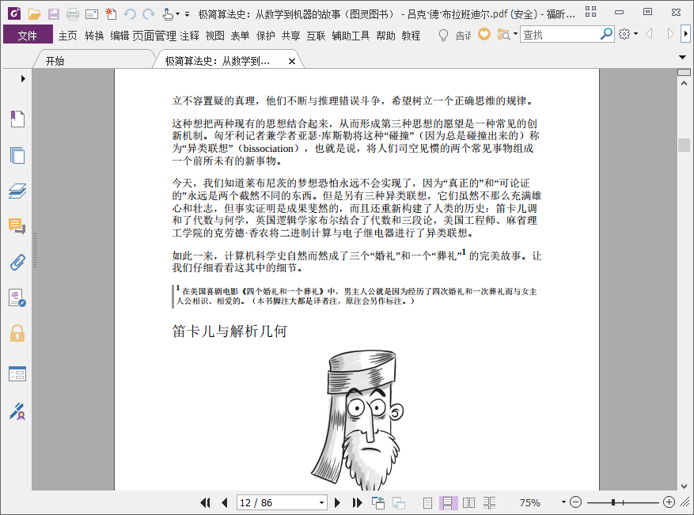Click the folder search icon
This screenshot has height=515, width=694.
[503, 35]
